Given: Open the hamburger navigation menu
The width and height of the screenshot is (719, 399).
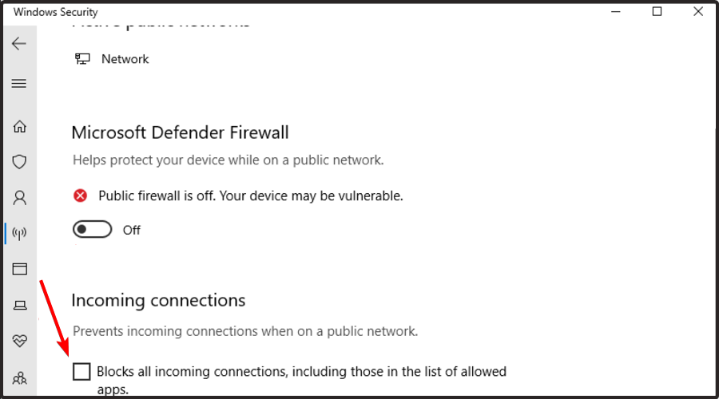Looking at the screenshot, I should tap(19, 83).
